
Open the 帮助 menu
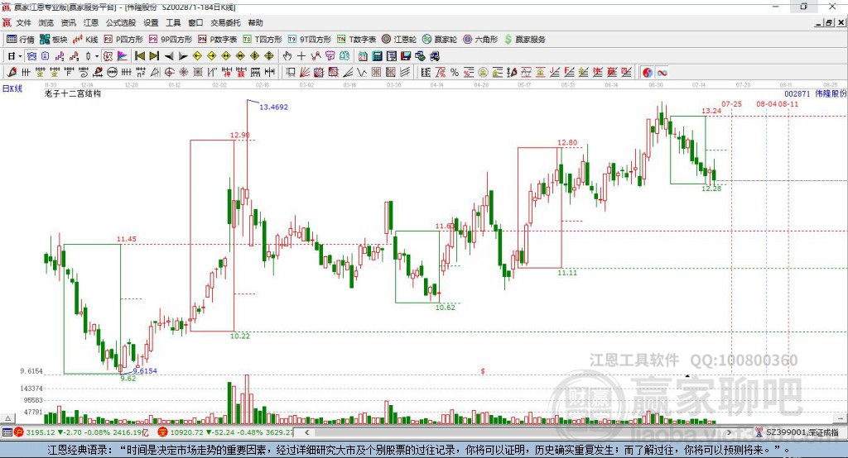click(255, 22)
